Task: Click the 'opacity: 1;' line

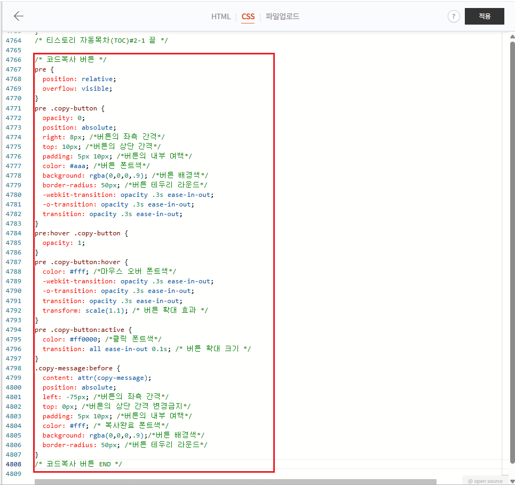Action: (64, 243)
